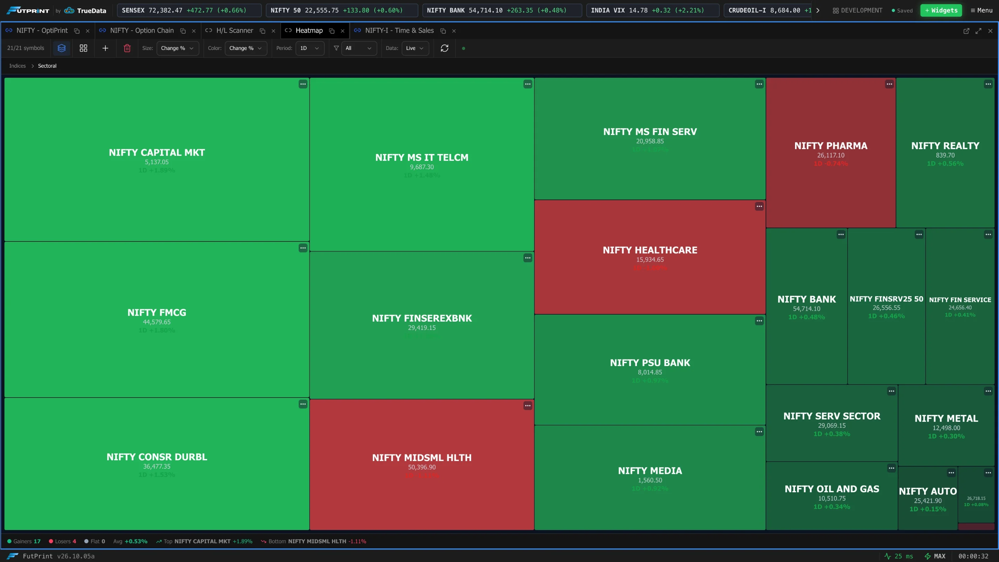Expand the panel to fullscreen
The image size is (999, 562).
click(979, 31)
